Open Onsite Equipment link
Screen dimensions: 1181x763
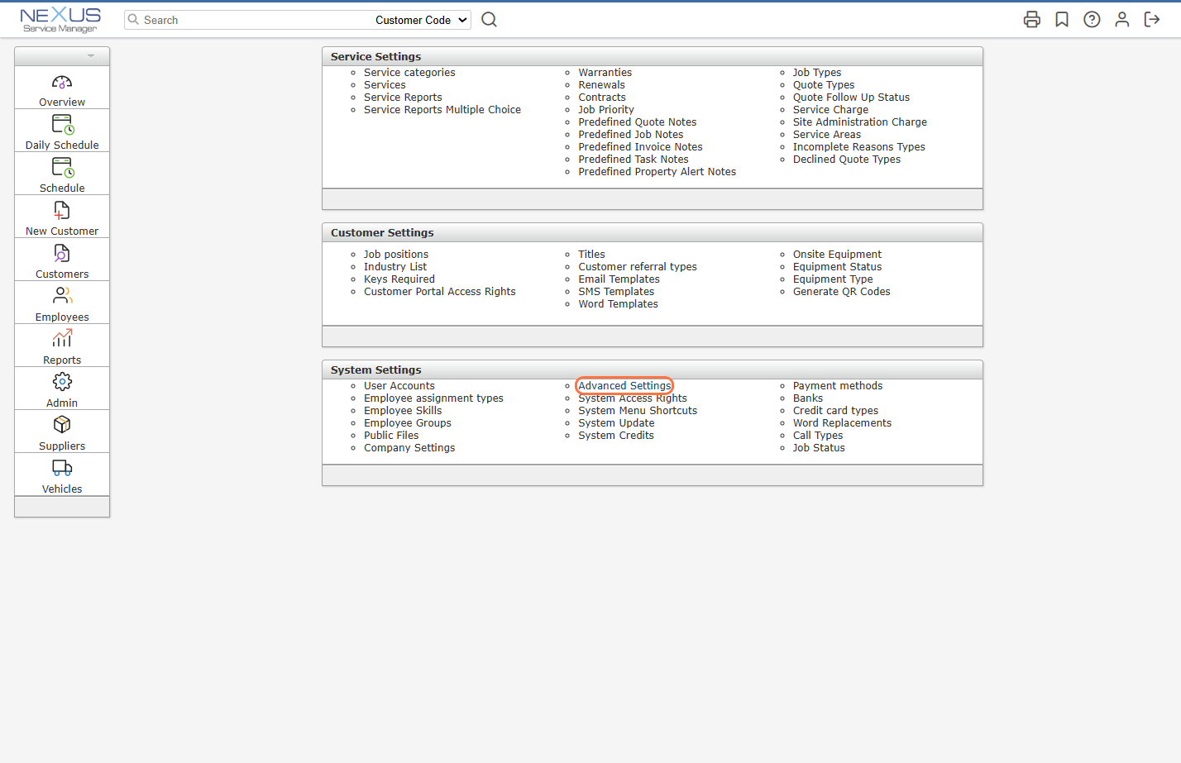[x=837, y=255]
